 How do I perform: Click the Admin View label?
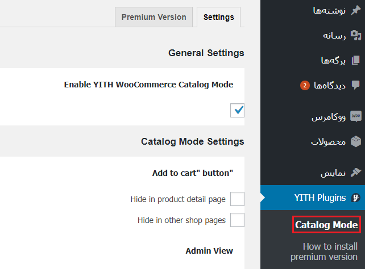209,251
